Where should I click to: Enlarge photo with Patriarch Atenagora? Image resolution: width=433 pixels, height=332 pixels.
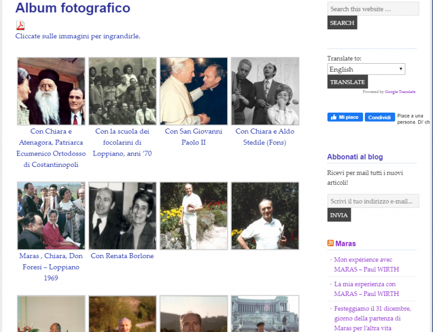[x=51, y=91]
